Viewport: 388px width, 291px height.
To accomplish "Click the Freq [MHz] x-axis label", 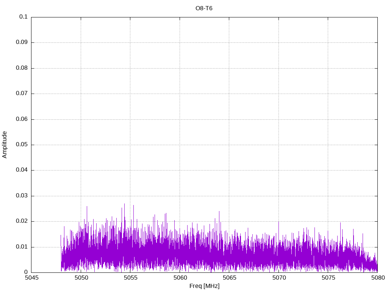I will coord(204,286).
